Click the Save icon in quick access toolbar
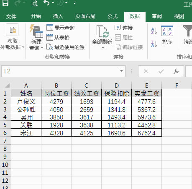The height and width of the screenshot is (189, 192). click(x=5, y=3)
